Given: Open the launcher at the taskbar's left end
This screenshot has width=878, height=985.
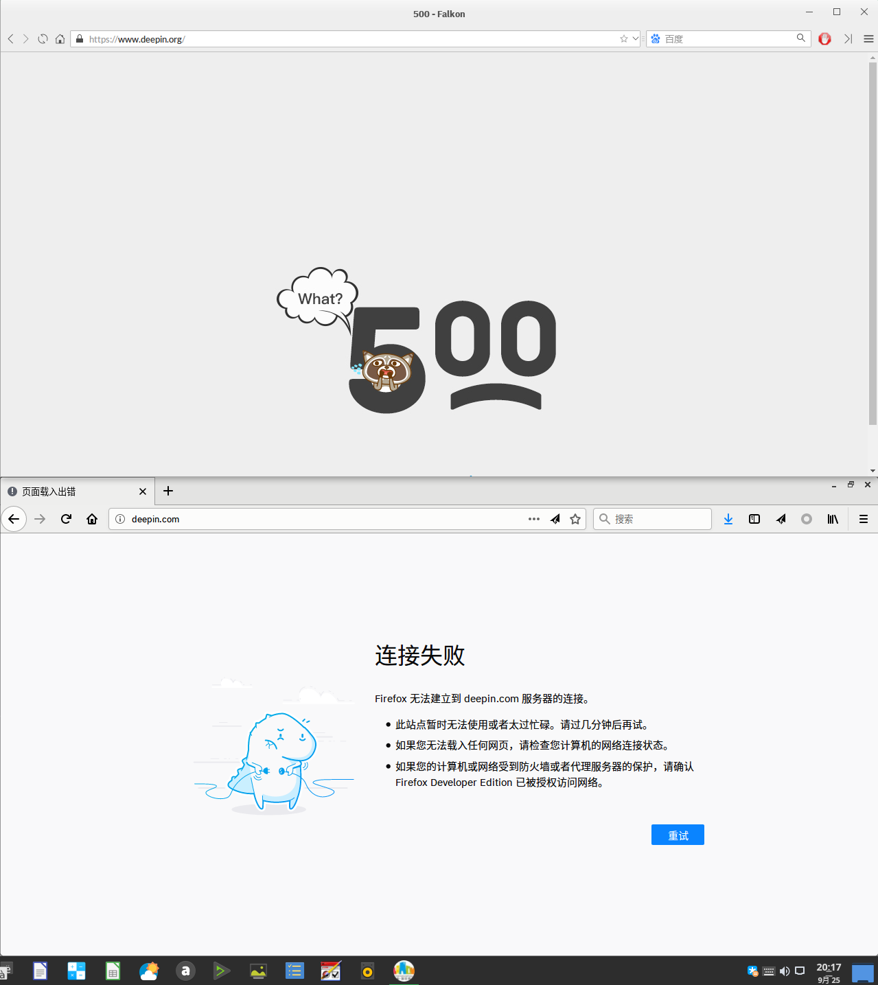Looking at the screenshot, I should point(5,971).
